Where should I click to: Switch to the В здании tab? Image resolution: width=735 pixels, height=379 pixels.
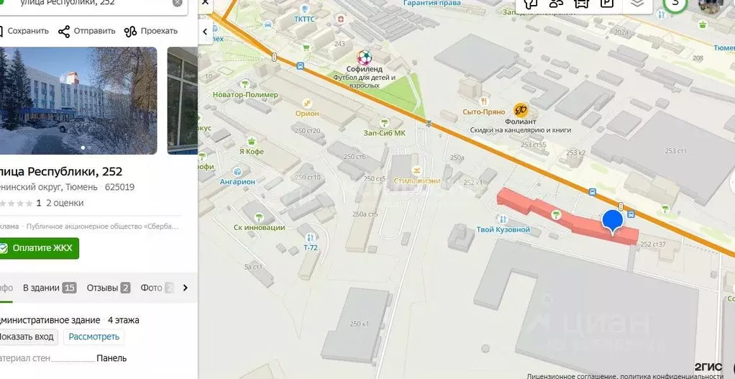tap(50, 288)
